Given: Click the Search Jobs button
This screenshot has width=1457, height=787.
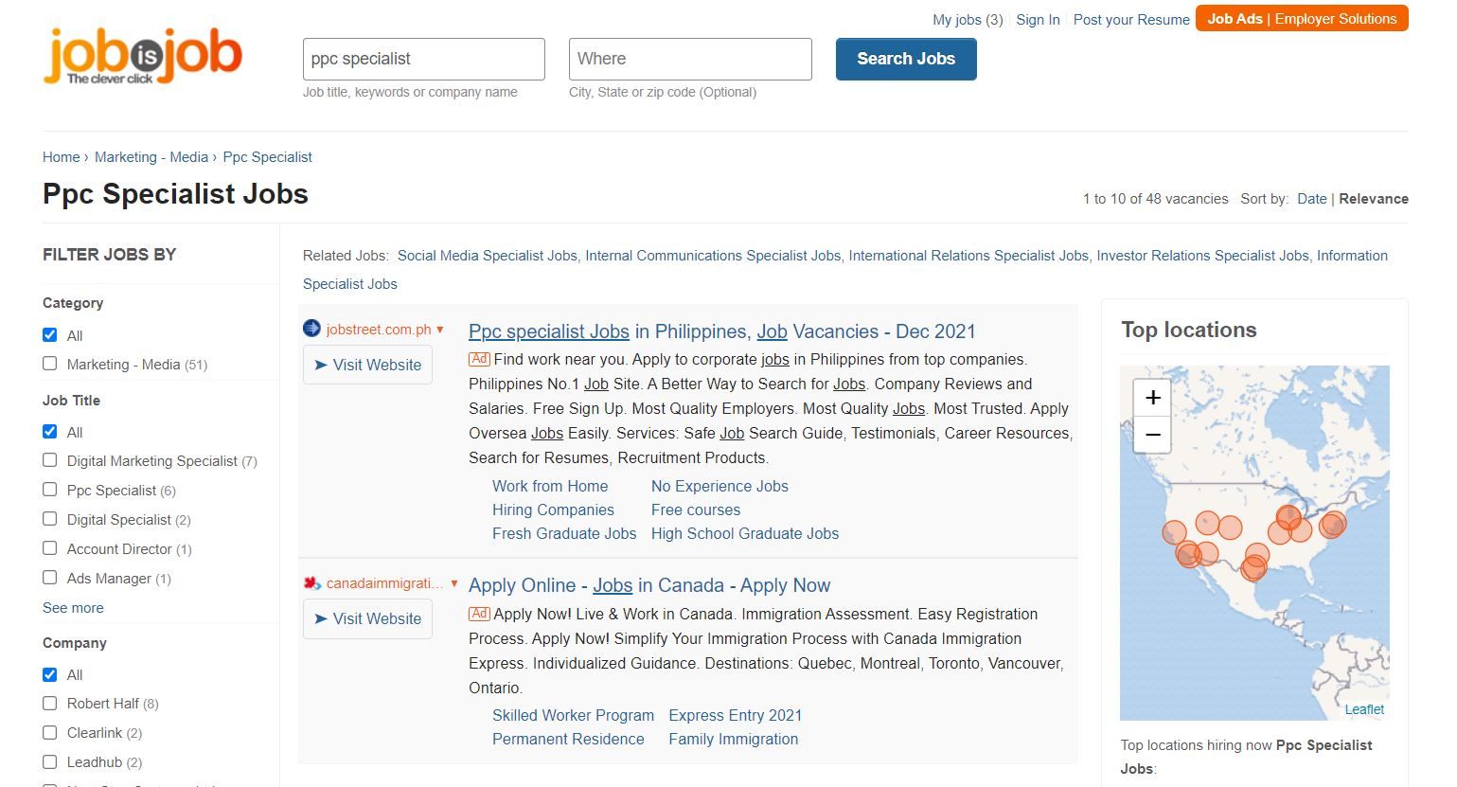Looking at the screenshot, I should (x=906, y=59).
